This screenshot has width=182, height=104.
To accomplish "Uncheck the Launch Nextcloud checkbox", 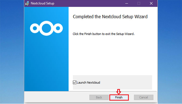I will (x=75, y=82).
